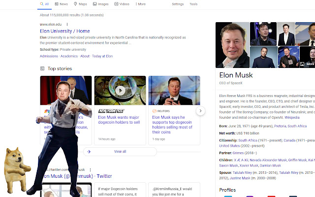Viewport: 315px width, 197px height.
Task: Open the Videos search tab
Action: (x=122, y=4)
